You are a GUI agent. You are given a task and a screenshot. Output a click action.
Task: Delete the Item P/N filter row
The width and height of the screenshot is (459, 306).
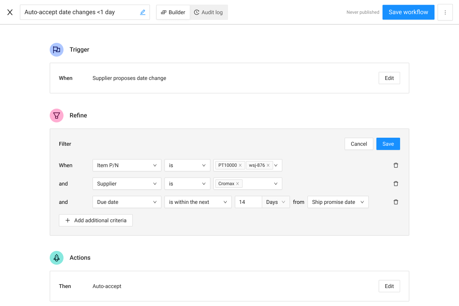(396, 165)
